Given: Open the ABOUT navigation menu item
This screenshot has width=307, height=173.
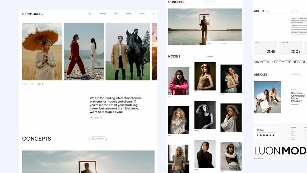Looking at the screenshot, I should [142, 14].
